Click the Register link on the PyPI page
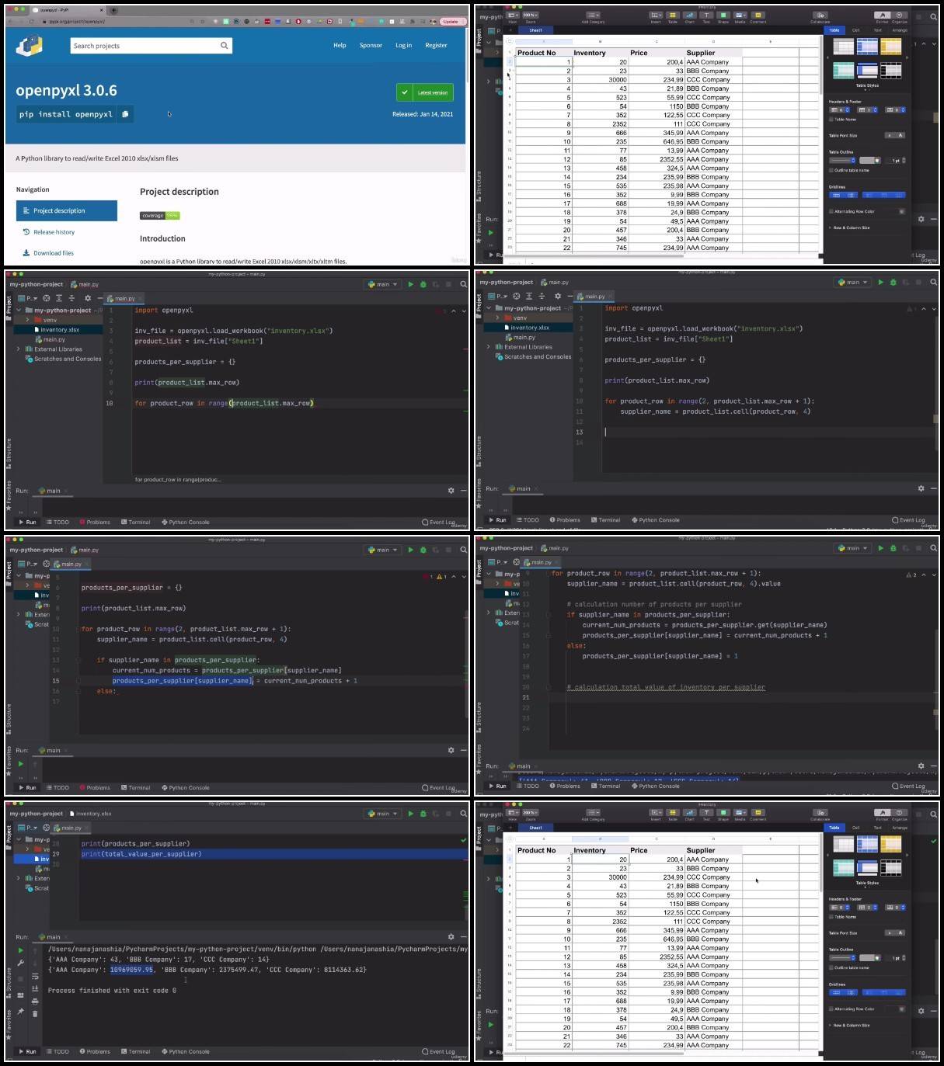944x1066 pixels. pyautogui.click(x=436, y=45)
